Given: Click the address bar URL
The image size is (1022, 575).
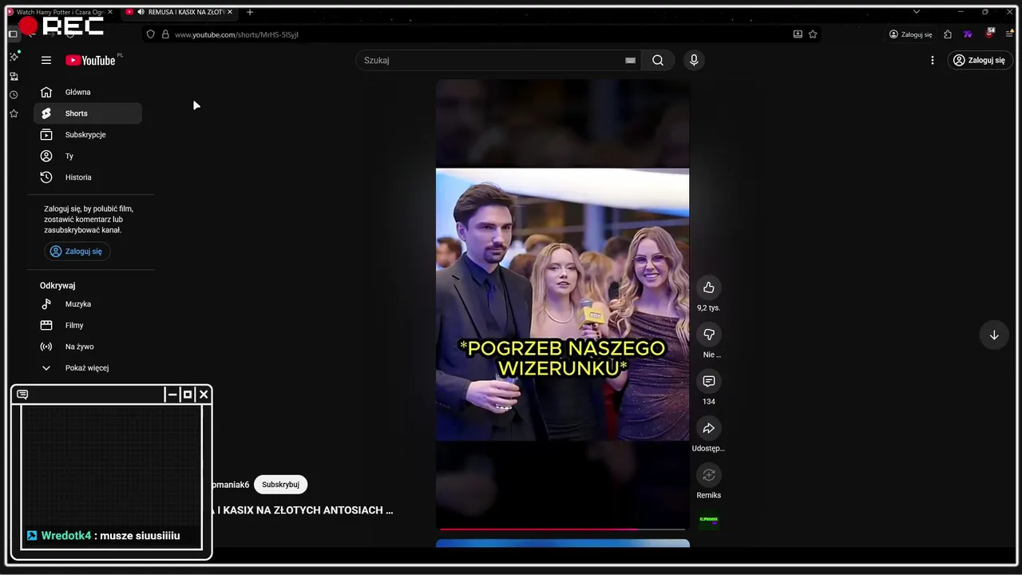Looking at the screenshot, I should tap(236, 34).
